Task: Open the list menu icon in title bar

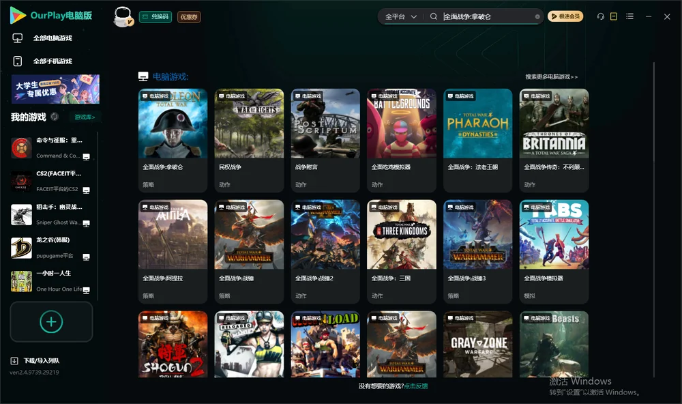Action: [629, 16]
